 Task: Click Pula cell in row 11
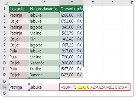coord(19,69)
